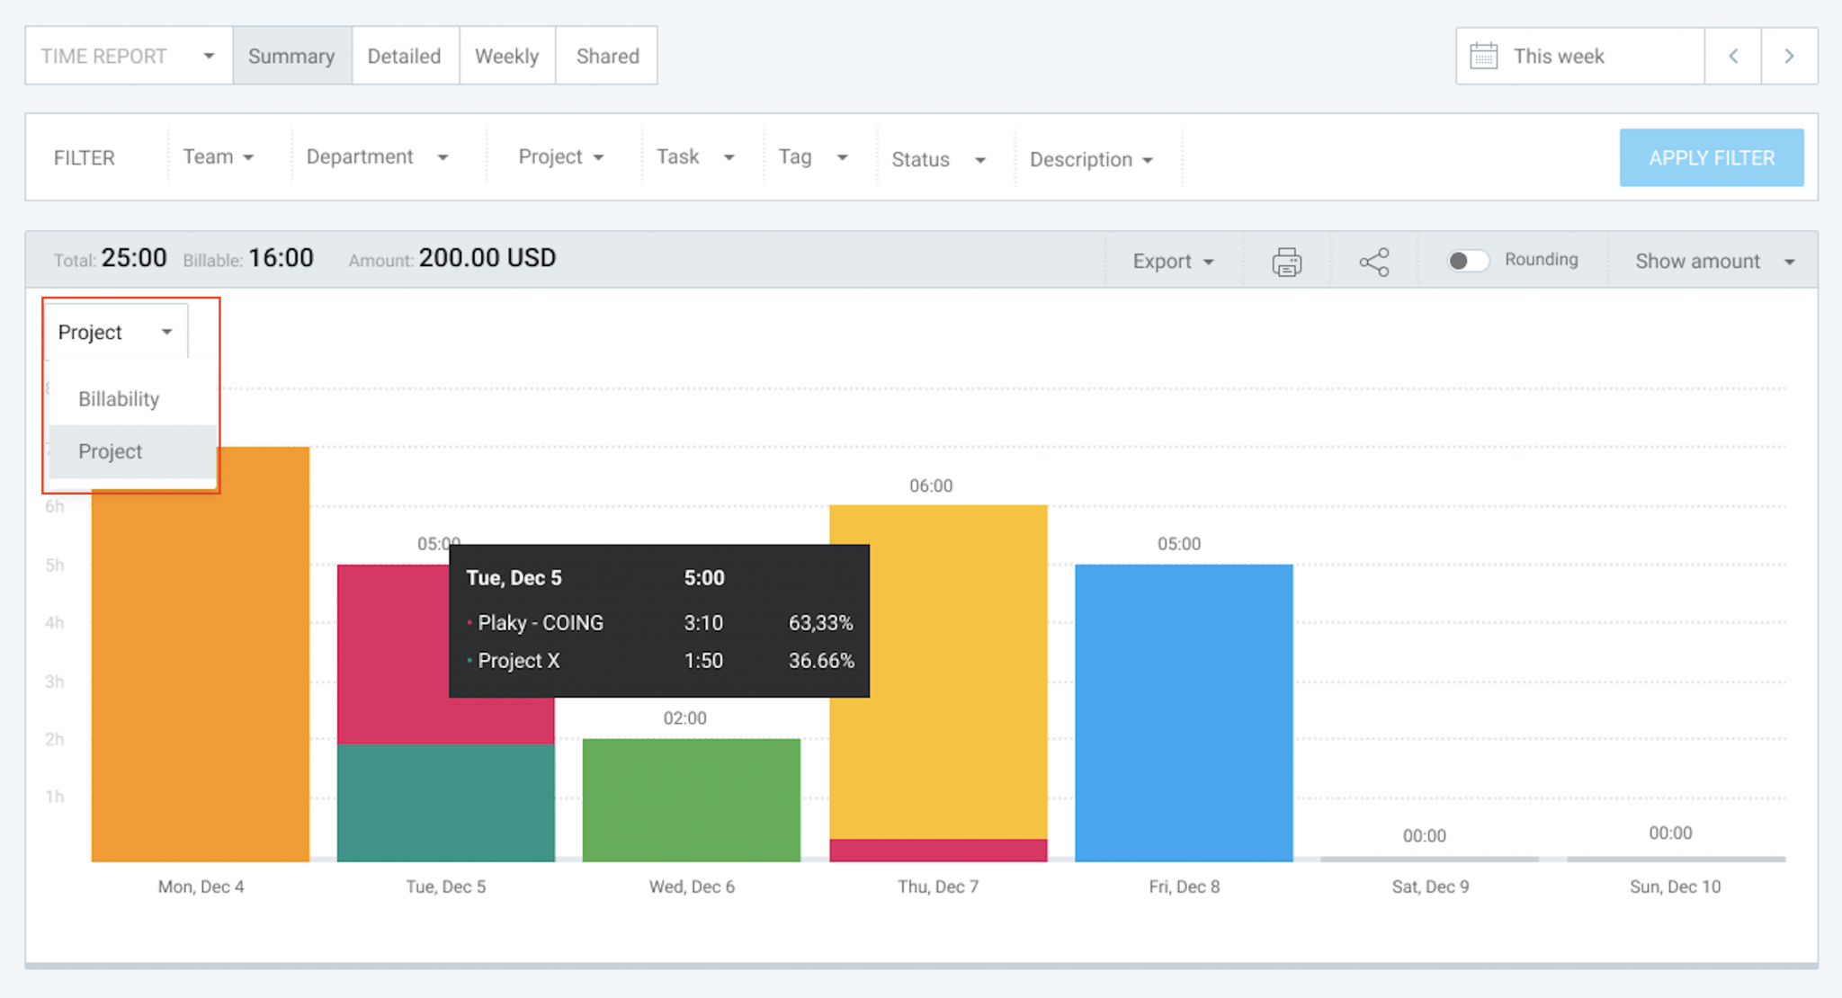
Task: Open the Show amount dropdown
Action: coord(1713,262)
